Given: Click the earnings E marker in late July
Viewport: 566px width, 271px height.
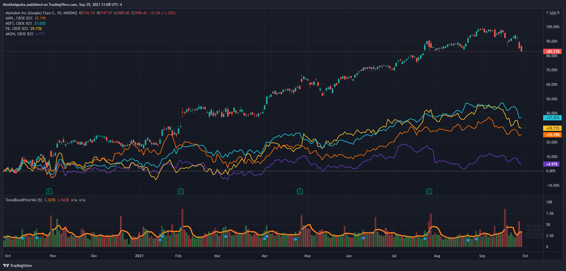Looking at the screenshot, I should [429, 191].
